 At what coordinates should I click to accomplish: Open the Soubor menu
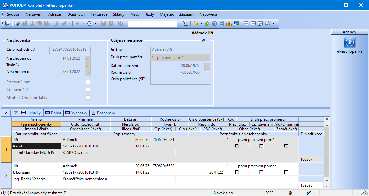pos(13,14)
